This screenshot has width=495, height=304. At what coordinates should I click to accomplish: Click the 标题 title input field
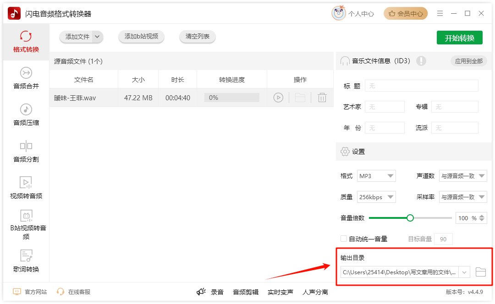(422, 86)
